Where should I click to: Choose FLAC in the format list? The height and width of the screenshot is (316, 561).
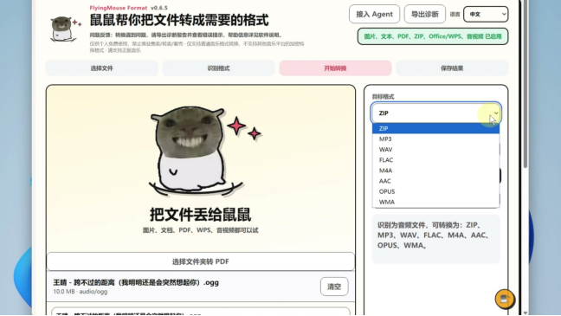(x=435, y=160)
